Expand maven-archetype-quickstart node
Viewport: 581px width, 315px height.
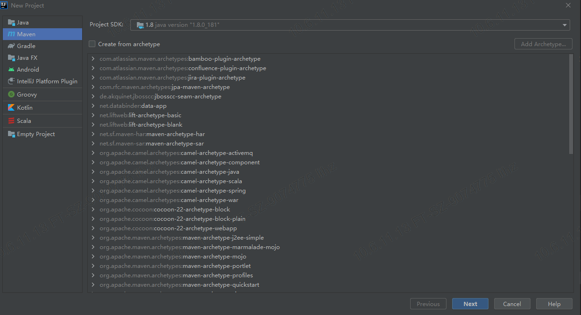pyautogui.click(x=93, y=285)
